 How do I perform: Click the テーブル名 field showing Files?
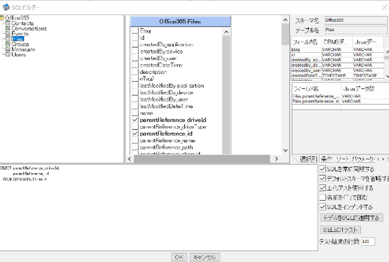pyautogui.click(x=356, y=30)
